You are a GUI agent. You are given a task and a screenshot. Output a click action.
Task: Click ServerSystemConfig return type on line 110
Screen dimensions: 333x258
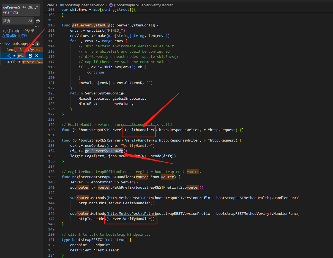(136, 25)
